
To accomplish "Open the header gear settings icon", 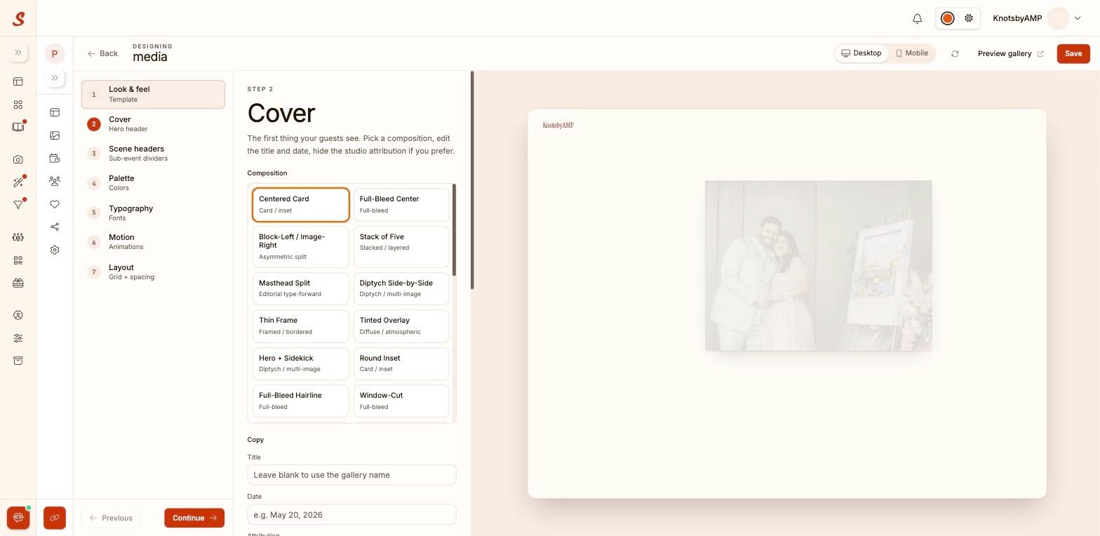I will [969, 18].
